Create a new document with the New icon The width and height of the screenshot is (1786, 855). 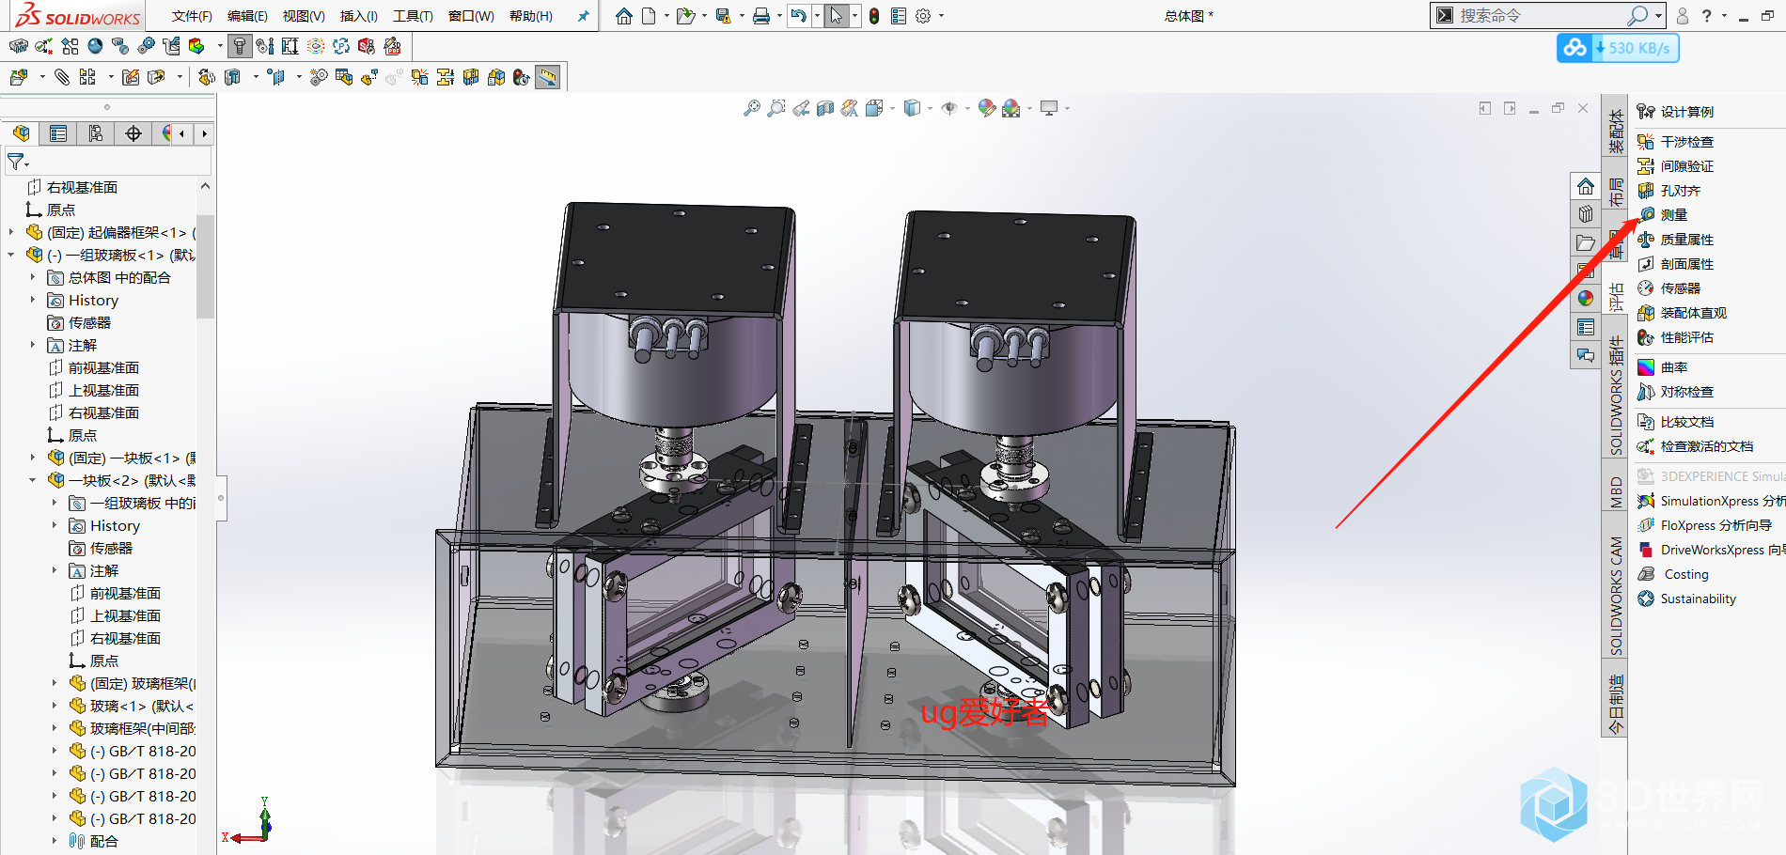(649, 16)
